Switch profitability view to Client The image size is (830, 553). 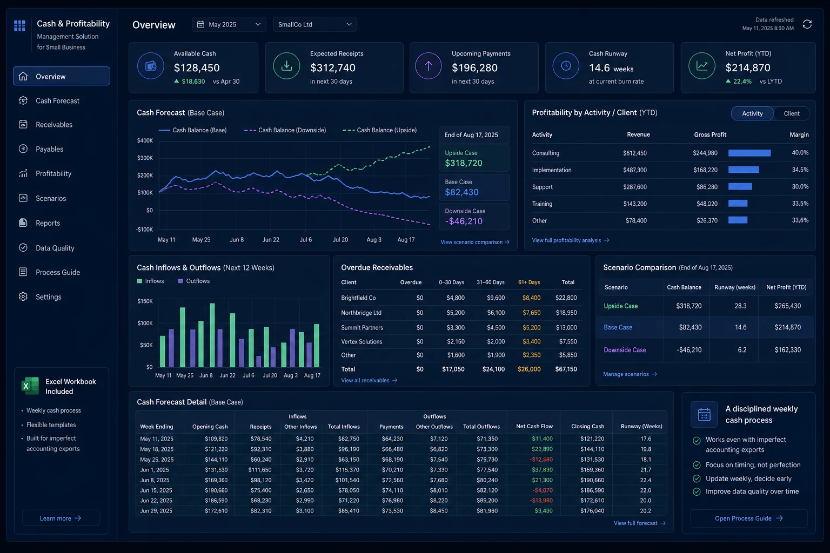pos(792,113)
